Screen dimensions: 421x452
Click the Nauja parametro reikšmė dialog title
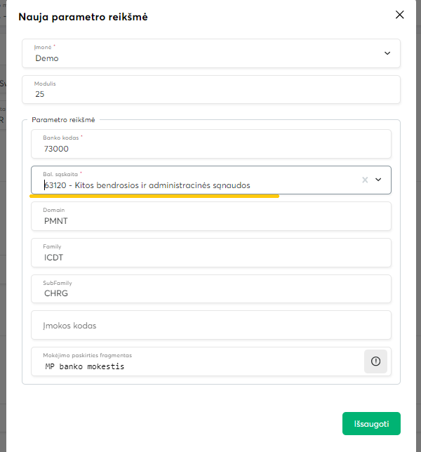click(83, 16)
